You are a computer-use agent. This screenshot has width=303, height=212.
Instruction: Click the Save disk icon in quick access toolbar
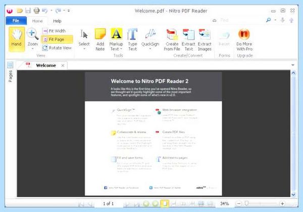click(28, 11)
